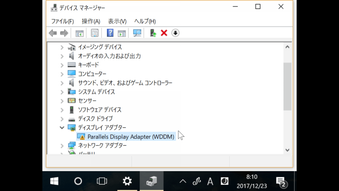
Task: Open Windows Settings gear in taskbar
Action: click(127, 181)
